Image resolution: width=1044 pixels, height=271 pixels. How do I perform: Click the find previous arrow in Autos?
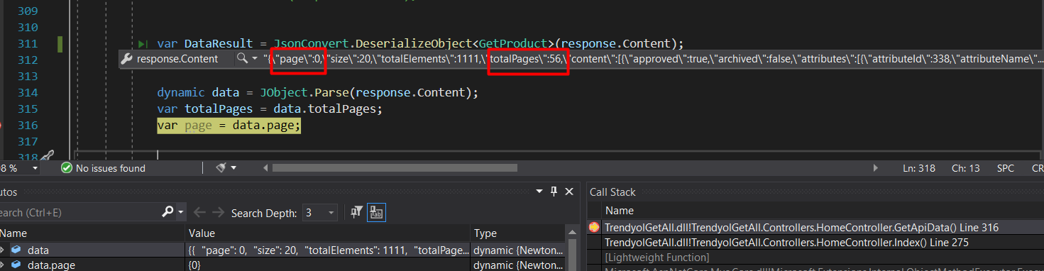point(199,212)
